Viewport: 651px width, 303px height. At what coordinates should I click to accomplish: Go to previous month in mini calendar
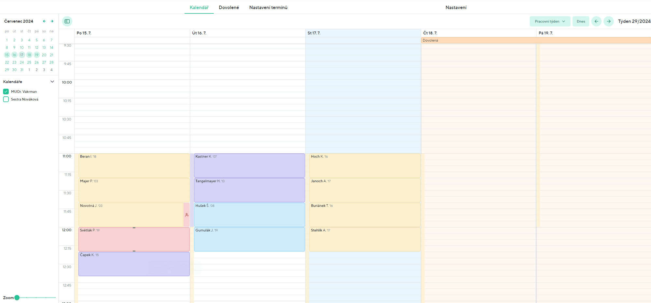coord(44,21)
